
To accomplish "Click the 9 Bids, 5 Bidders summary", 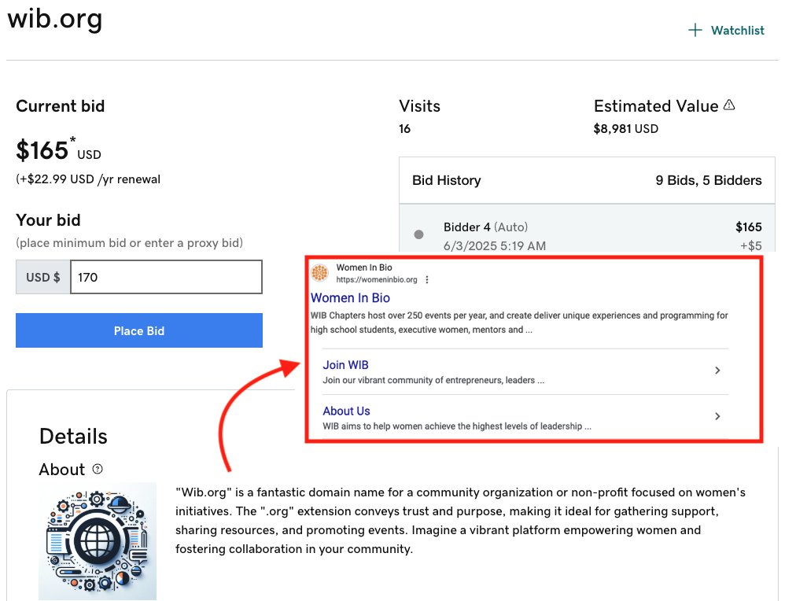I will click(709, 180).
